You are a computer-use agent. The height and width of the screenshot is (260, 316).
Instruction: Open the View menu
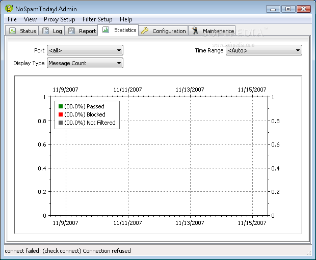(x=30, y=19)
